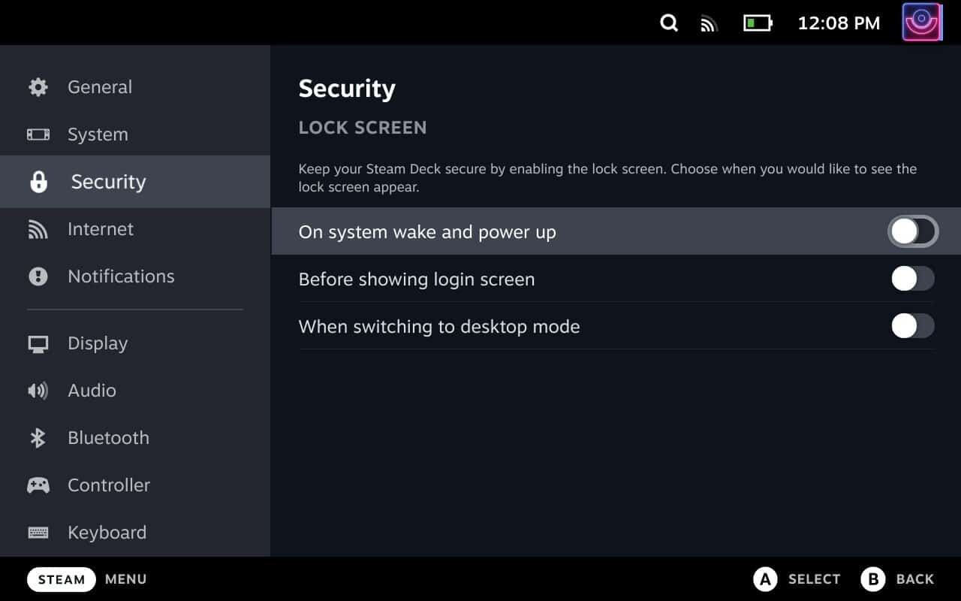
Task: Open search with the magnifier icon
Action: (669, 23)
